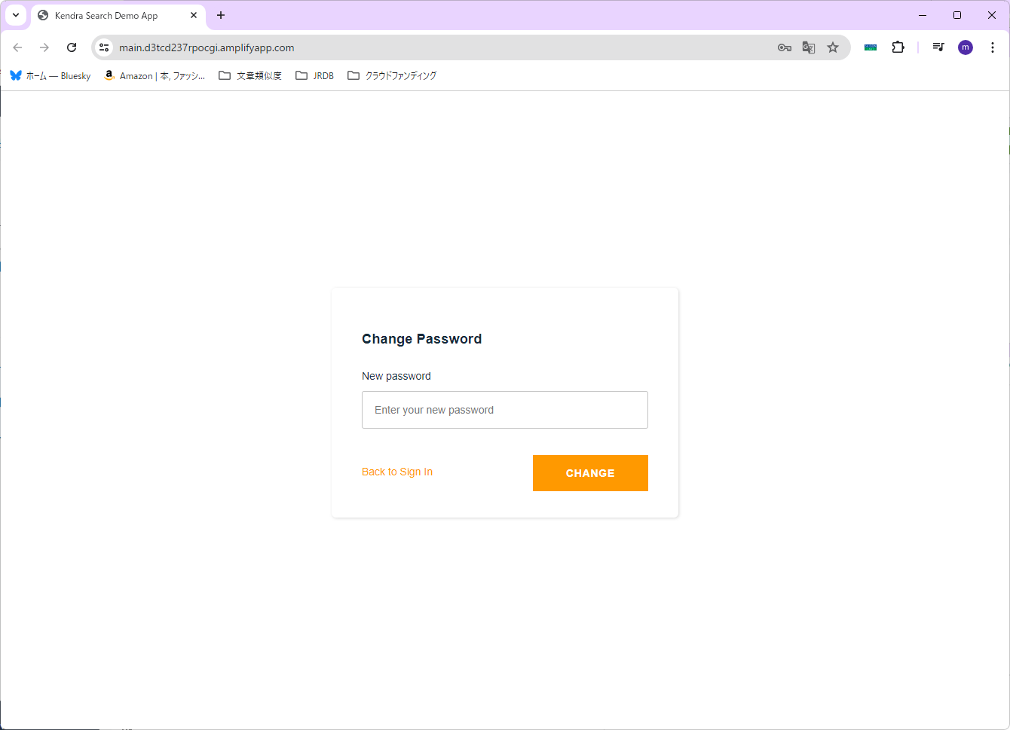Click the New password input field
This screenshot has height=730, width=1010.
coord(505,410)
